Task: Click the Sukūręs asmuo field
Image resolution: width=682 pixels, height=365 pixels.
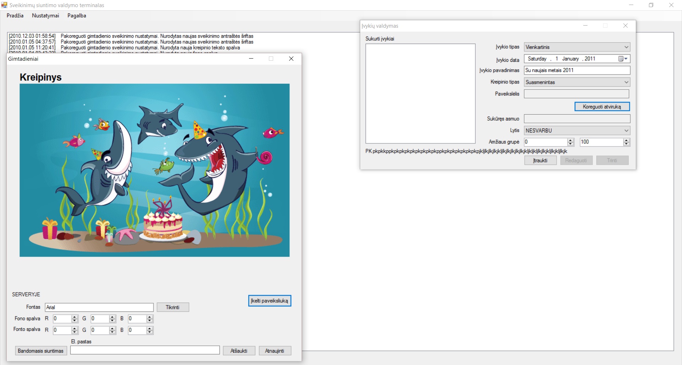Action: point(577,119)
